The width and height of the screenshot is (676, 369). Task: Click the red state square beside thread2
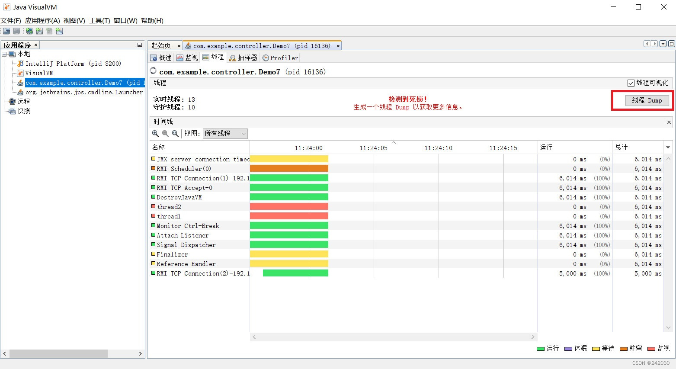pos(153,206)
